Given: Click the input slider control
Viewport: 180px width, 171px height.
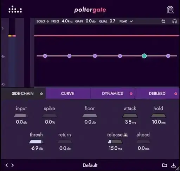Looking at the screenshot, I should pyautogui.click(x=21, y=116).
